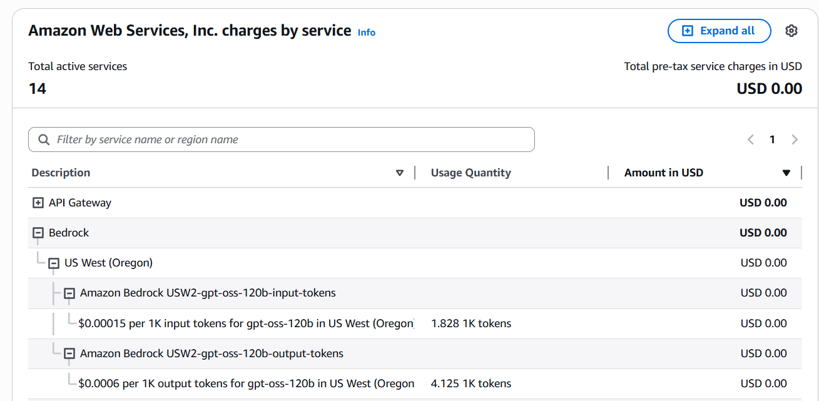Image resolution: width=819 pixels, height=401 pixels.
Task: Collapse the Bedrock service row
Action: (x=38, y=233)
